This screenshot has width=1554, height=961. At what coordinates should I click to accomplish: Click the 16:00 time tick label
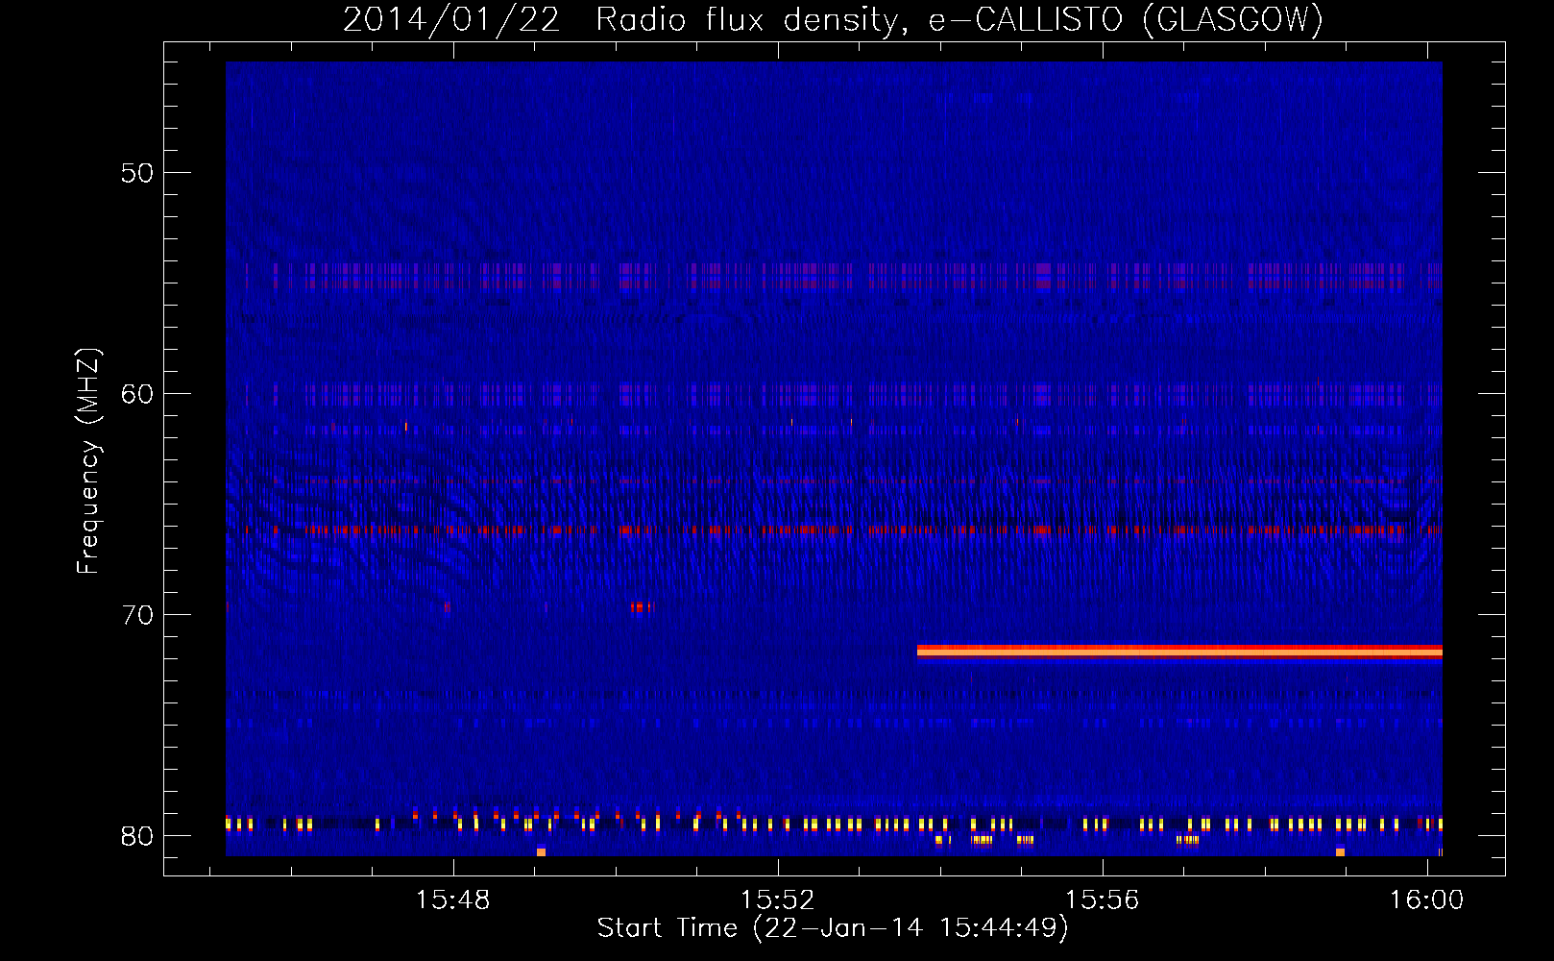coord(1426,900)
